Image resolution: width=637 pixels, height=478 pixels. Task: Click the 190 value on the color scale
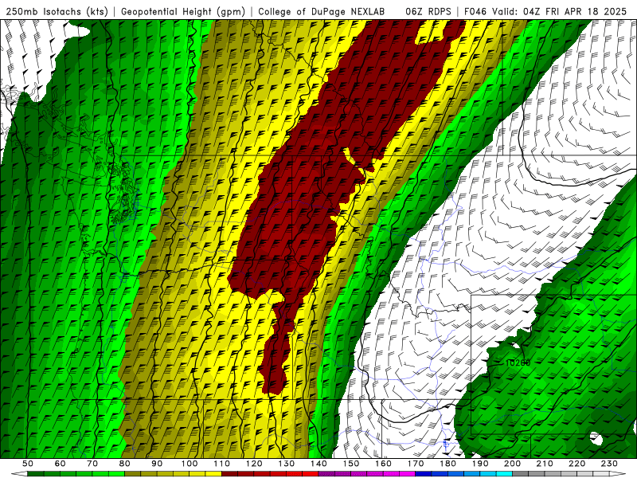point(480,464)
